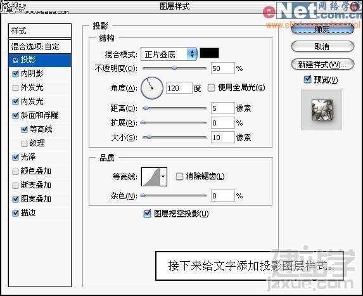Uncheck the 投影 drop shadow checkbox
Screen dimensions: 363x296
[x=15, y=60]
